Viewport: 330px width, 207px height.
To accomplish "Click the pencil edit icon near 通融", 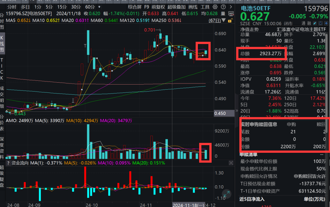I will pyautogui.click(x=315, y=23).
